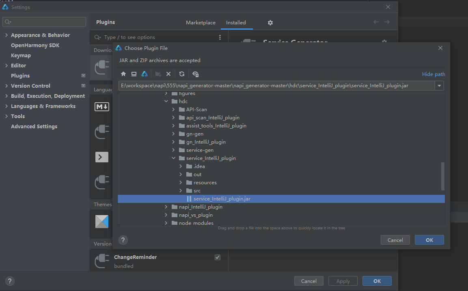
Task: Expand the Editor settings section
Action: click(6, 66)
